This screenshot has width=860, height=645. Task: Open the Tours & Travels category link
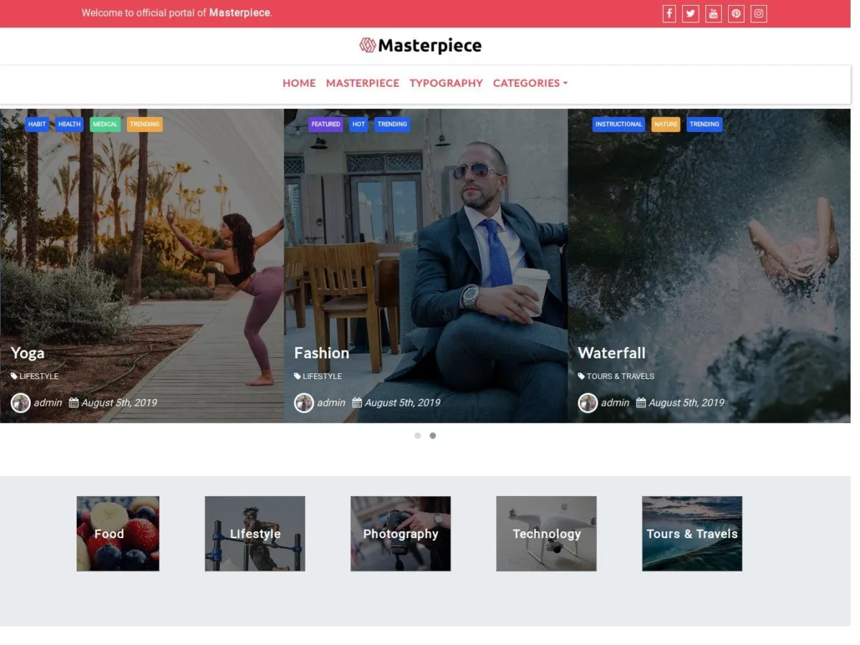tap(621, 376)
